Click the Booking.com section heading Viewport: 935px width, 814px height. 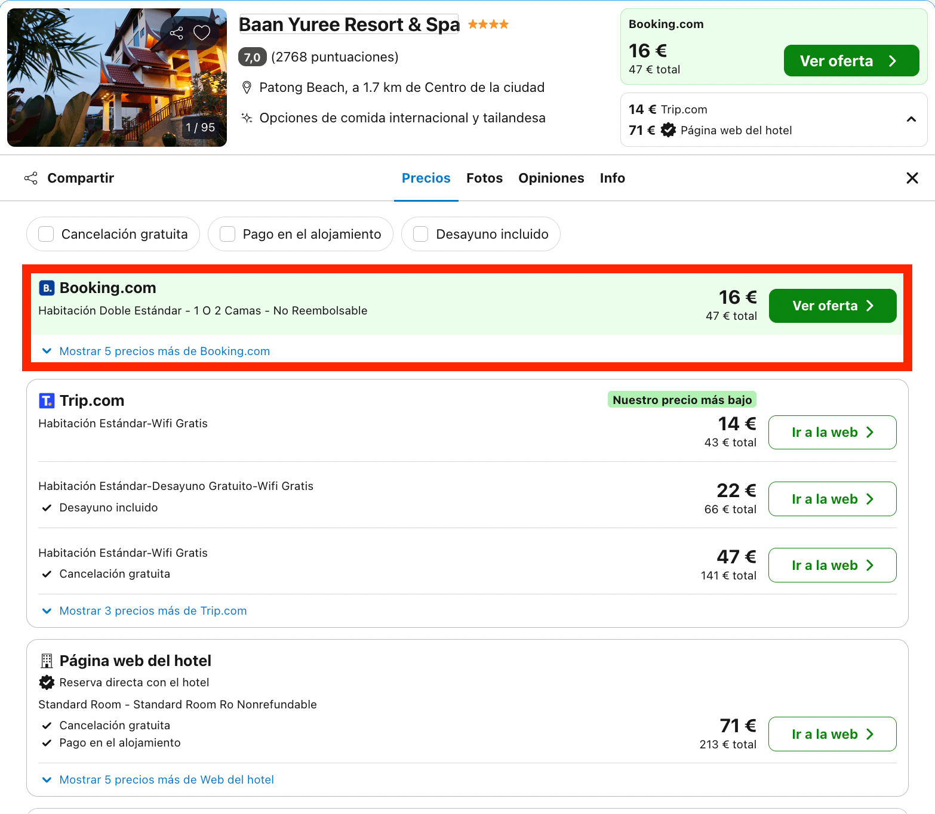pyautogui.click(x=108, y=288)
